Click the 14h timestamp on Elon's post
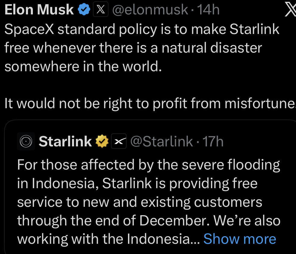Viewport: 296px width, 254px height. [208, 10]
